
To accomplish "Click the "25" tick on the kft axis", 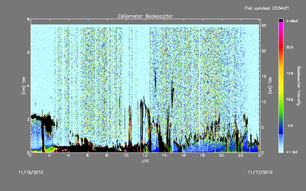I will tap(264, 25).
